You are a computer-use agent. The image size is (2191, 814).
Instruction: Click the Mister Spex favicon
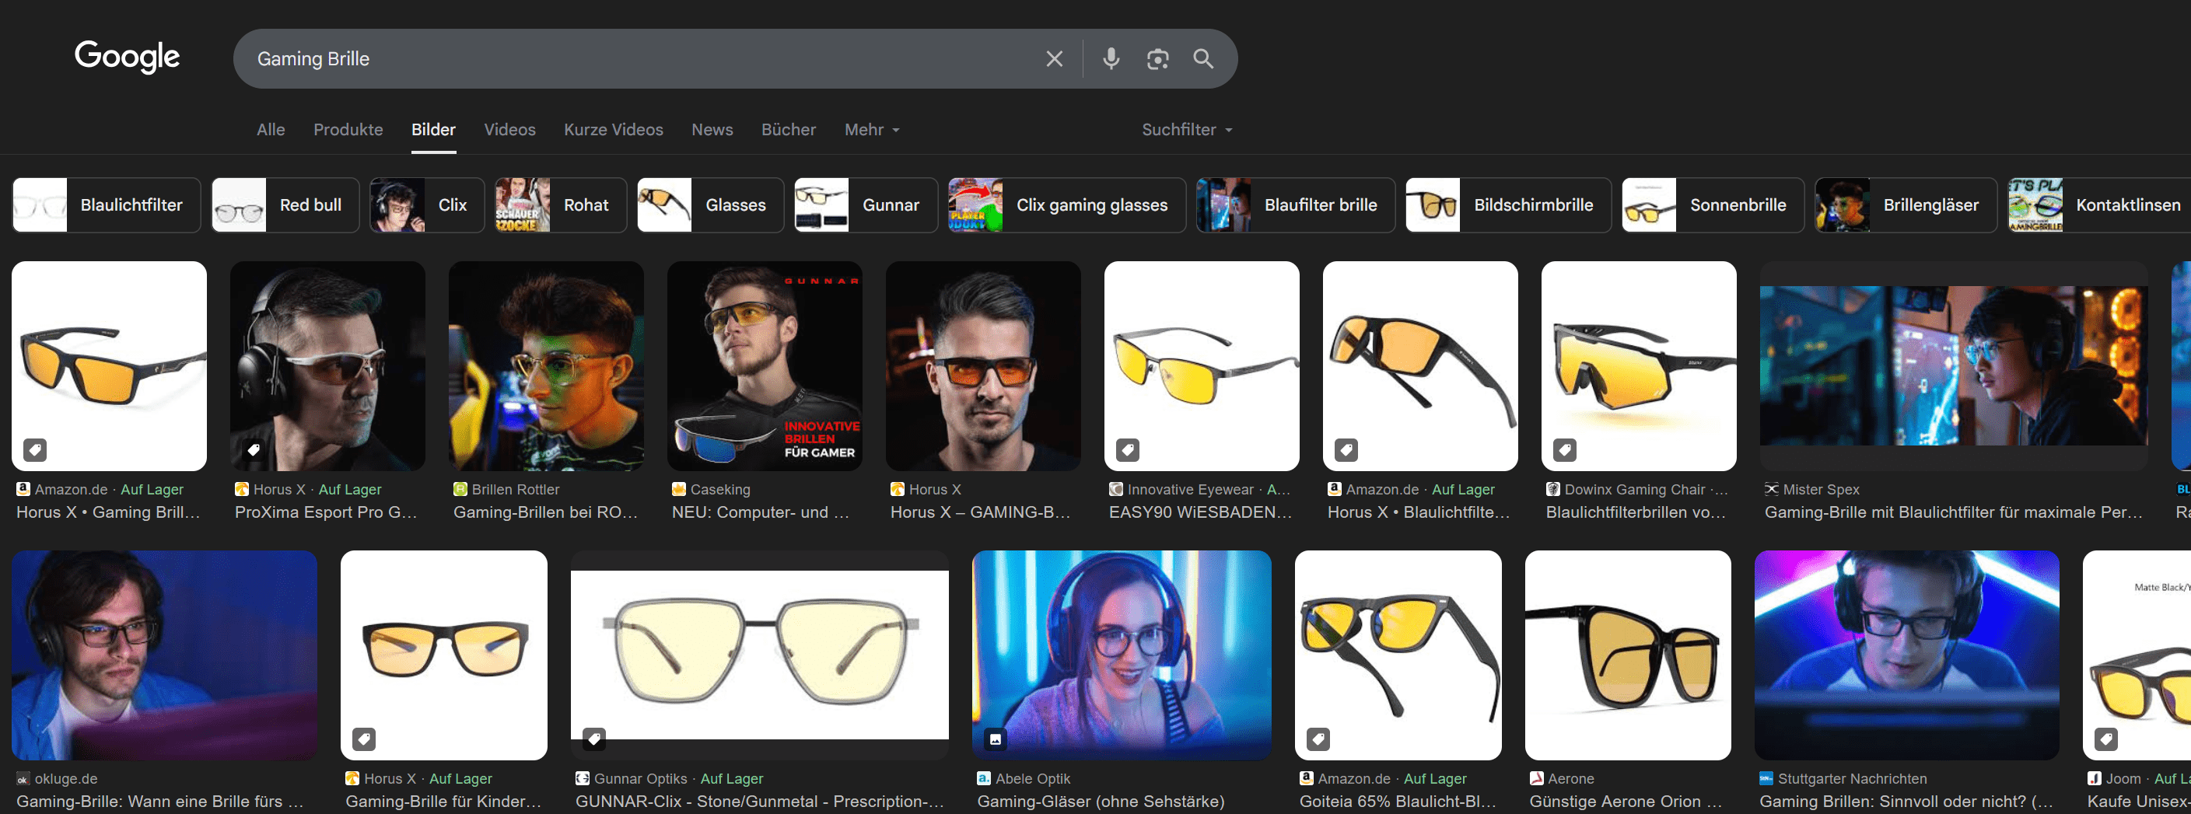[x=1772, y=489]
